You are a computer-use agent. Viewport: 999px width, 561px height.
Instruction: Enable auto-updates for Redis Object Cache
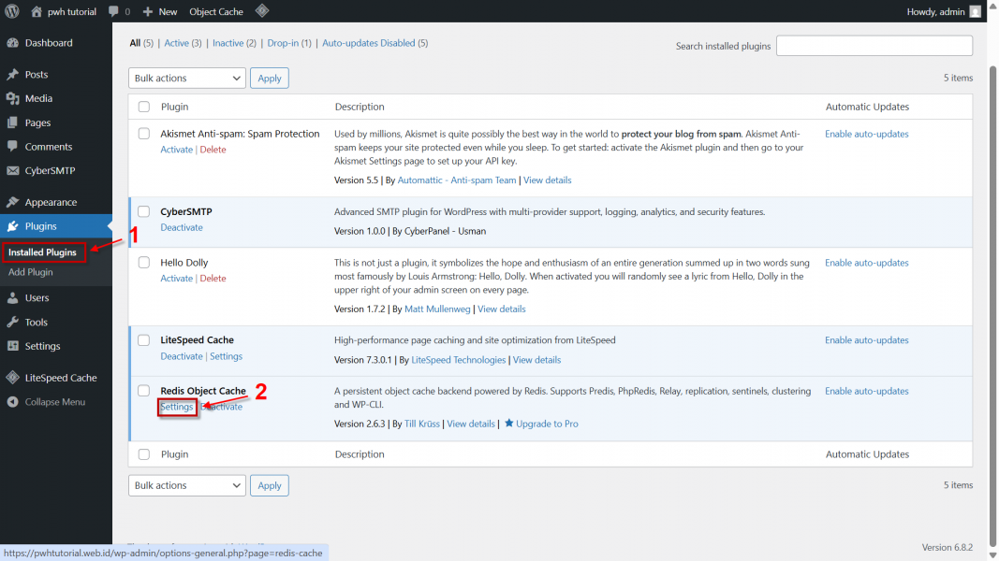(866, 391)
